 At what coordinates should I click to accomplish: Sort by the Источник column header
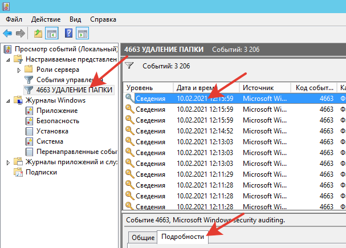click(265, 88)
